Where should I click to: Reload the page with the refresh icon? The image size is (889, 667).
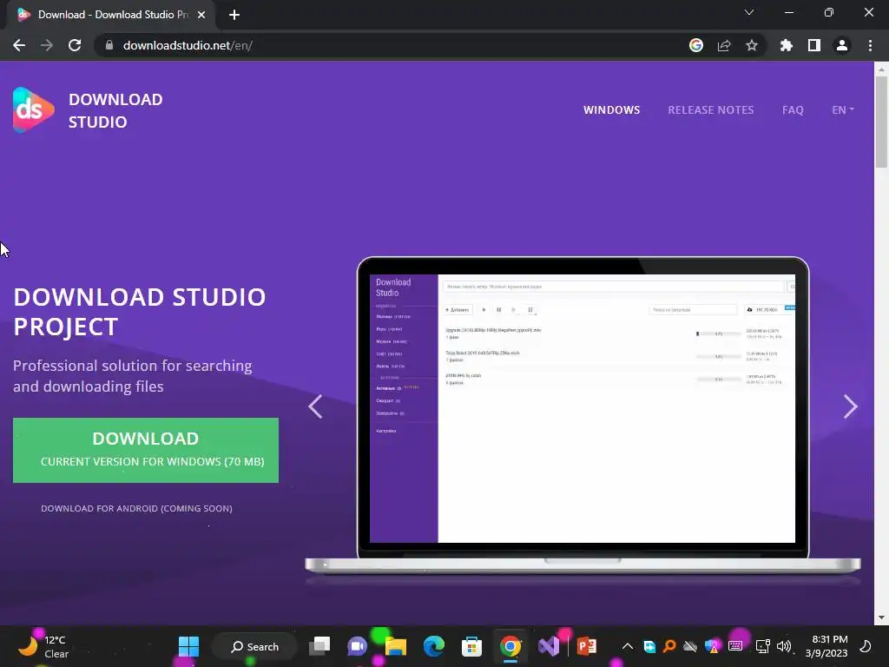75,45
